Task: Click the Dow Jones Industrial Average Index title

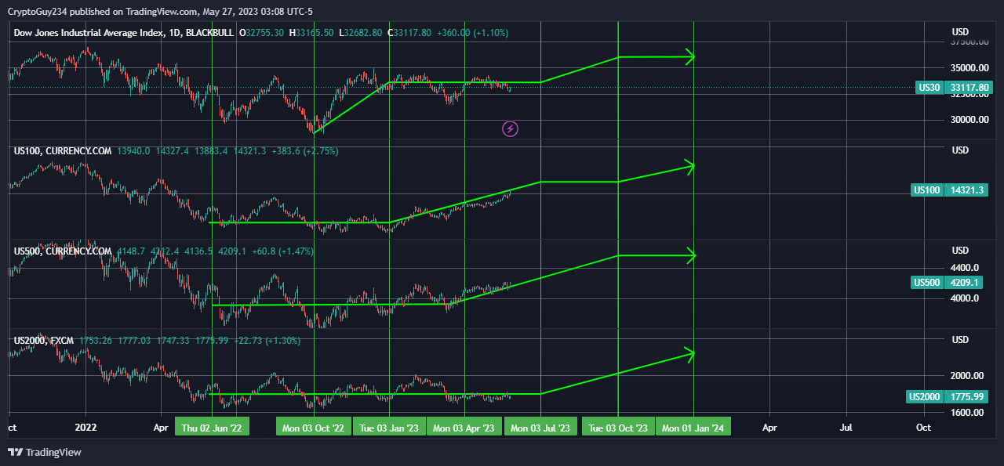Action: [89, 33]
